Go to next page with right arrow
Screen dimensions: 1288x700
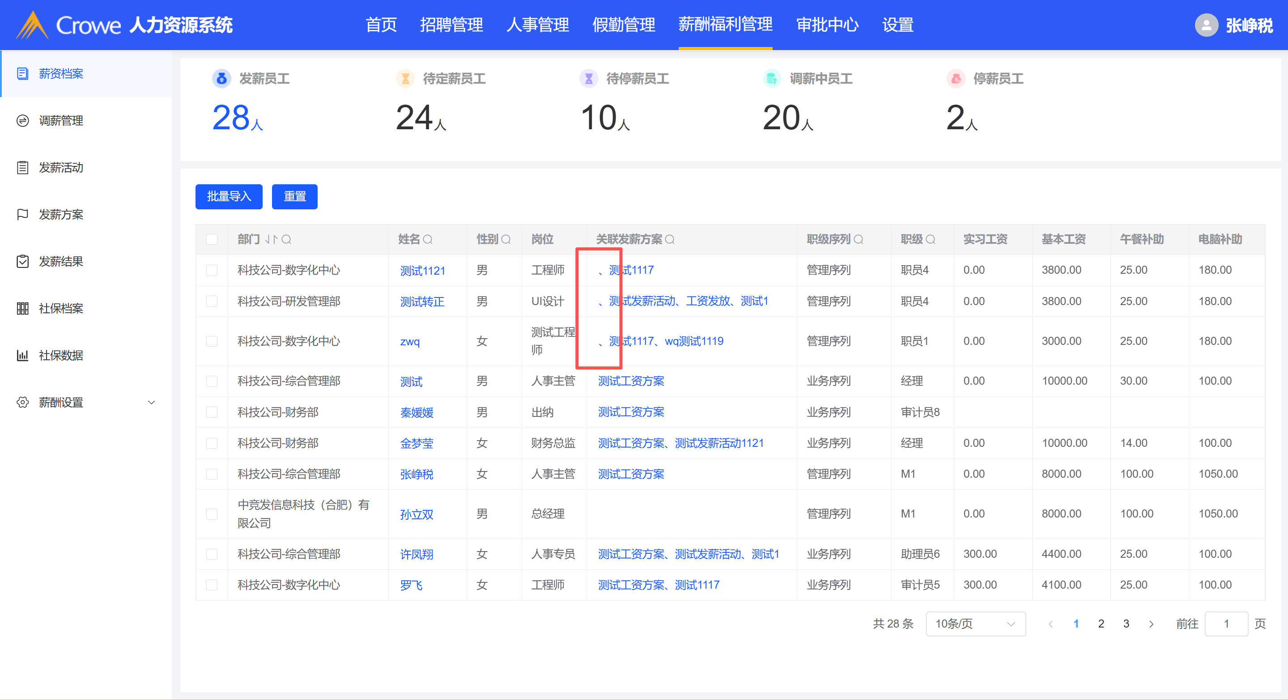tap(1151, 624)
